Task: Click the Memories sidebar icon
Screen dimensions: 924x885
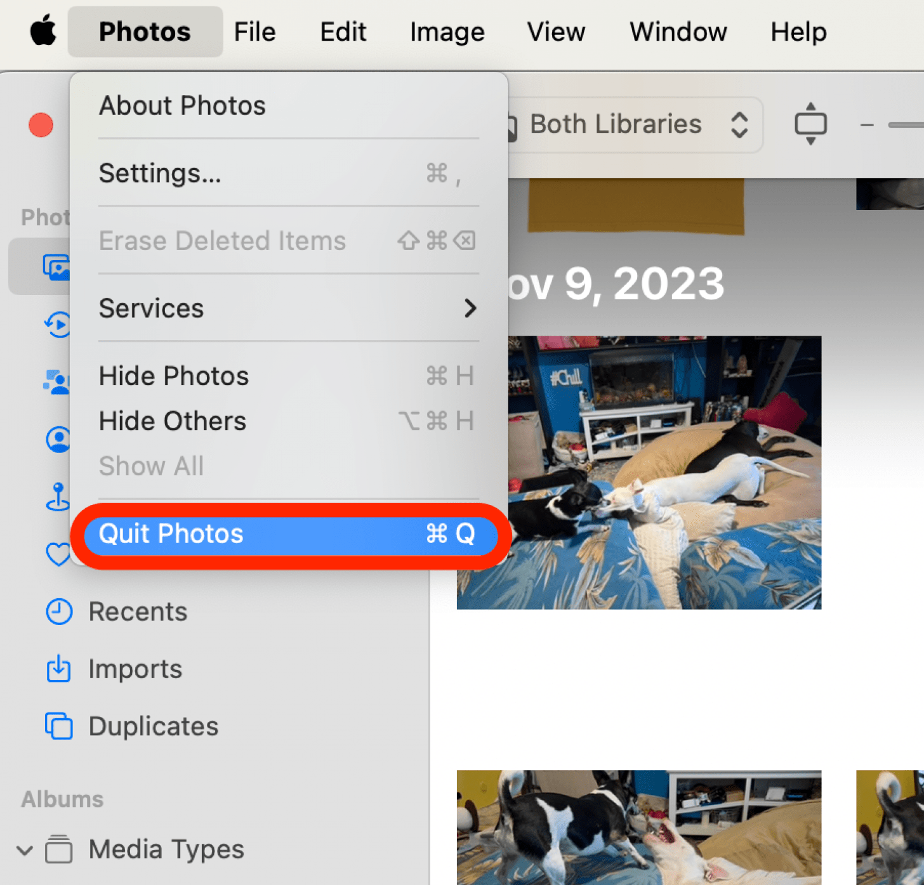Action: coord(58,325)
